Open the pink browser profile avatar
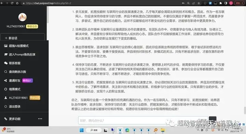This screenshot has height=134, width=246. pyautogui.click(x=231, y=3)
